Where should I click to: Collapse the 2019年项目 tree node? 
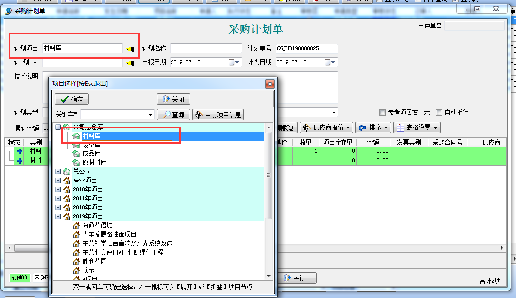pos(58,217)
